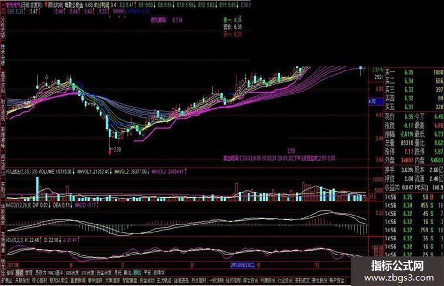Open 综合资讯 in bottom bar
Viewport: 444px width, 286px height.
tap(250, 281)
